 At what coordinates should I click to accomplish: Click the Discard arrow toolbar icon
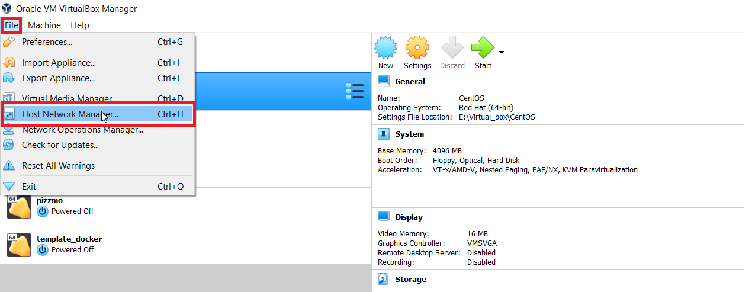coord(452,47)
